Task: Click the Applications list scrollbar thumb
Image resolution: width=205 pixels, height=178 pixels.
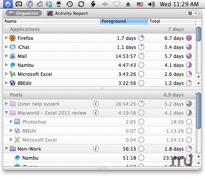Action: (199, 34)
